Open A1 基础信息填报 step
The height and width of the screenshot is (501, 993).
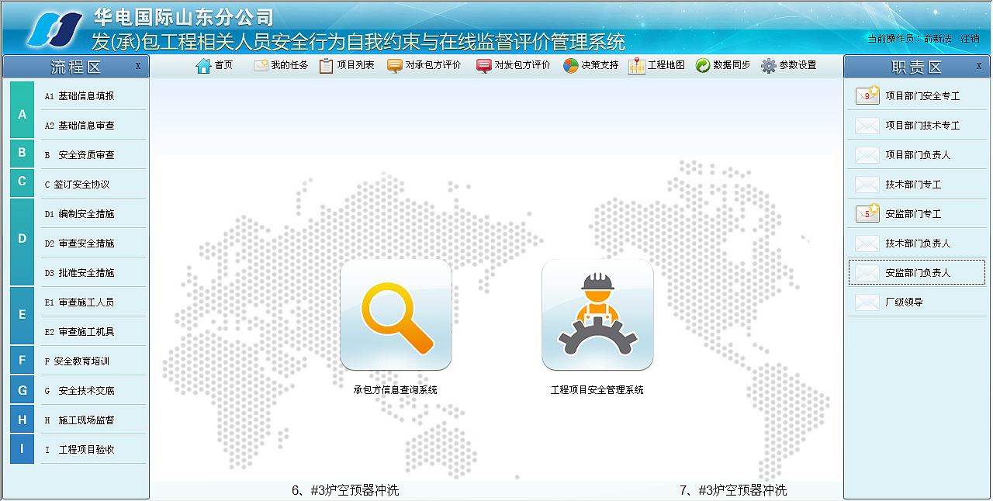tap(79, 96)
